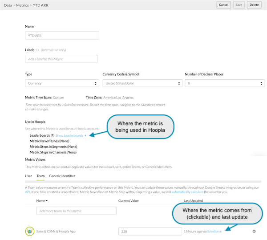267x240 pixels.
Task: Go to Data breadcrumb
Action: 8,5
